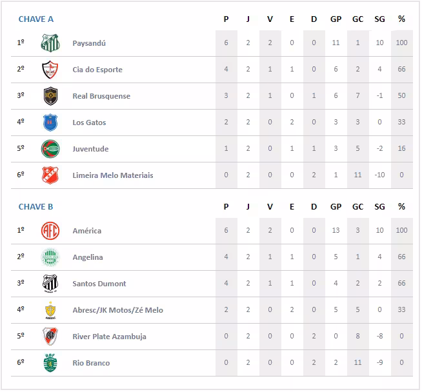This screenshot has width=422, height=392.
Task: Click the América AFC red logo
Action: tap(50, 231)
